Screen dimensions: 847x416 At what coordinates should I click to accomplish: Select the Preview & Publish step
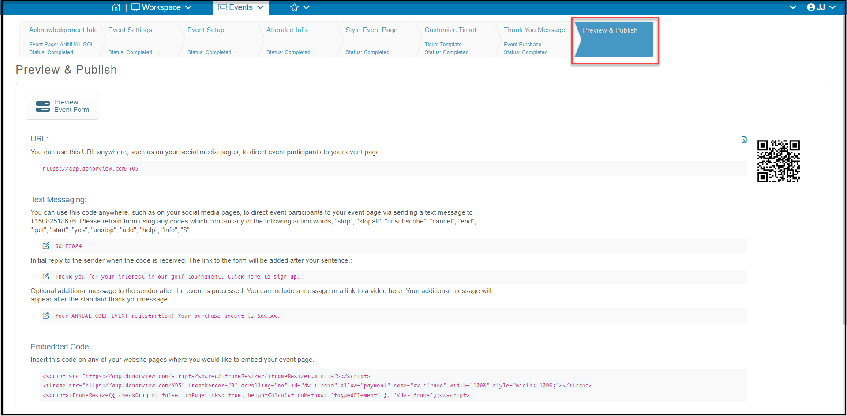614,39
